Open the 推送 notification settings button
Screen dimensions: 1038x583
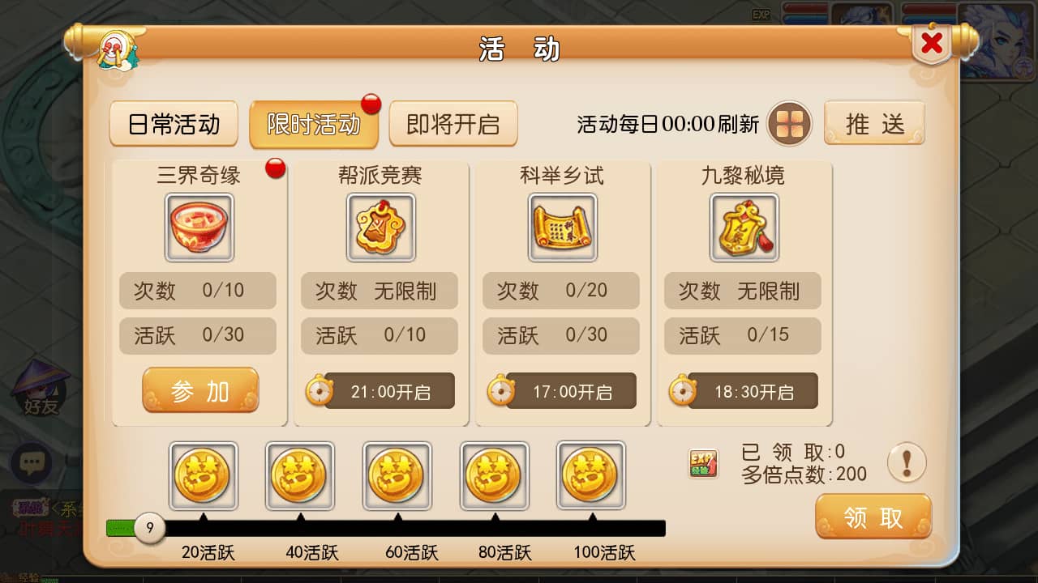874,123
